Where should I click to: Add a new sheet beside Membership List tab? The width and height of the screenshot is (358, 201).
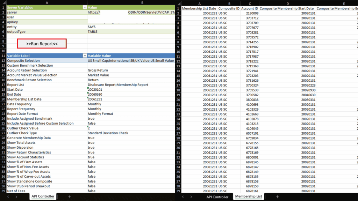tap(277, 197)
